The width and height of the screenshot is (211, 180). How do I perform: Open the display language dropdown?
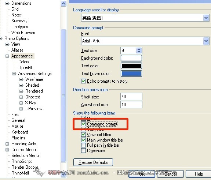(206, 18)
